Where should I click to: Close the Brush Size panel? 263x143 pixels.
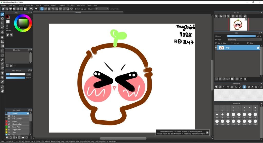point(262,104)
